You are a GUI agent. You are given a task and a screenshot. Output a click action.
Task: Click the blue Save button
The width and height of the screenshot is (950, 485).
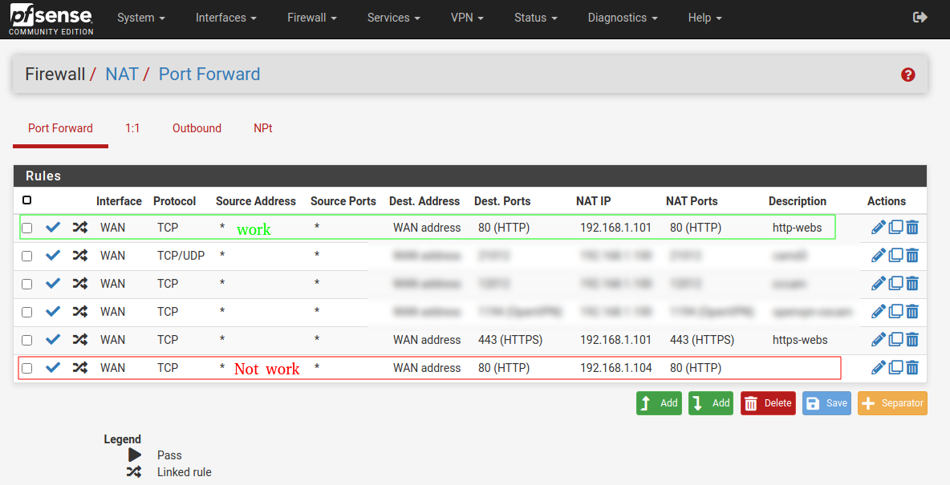[x=826, y=403]
